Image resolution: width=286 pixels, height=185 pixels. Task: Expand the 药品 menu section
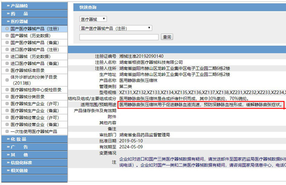[x=34, y=14]
